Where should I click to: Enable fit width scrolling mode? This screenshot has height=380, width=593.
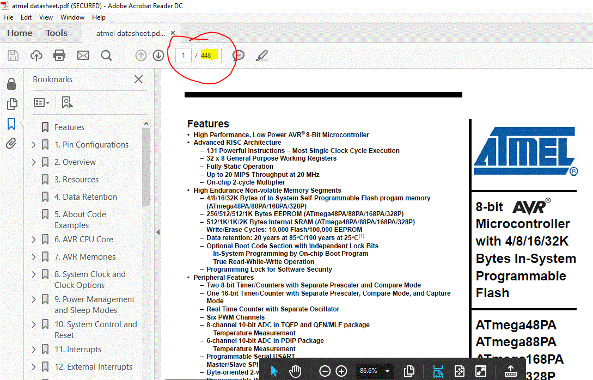[438, 371]
